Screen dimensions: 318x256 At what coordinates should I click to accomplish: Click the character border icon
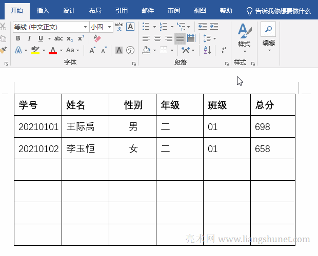tap(130, 27)
